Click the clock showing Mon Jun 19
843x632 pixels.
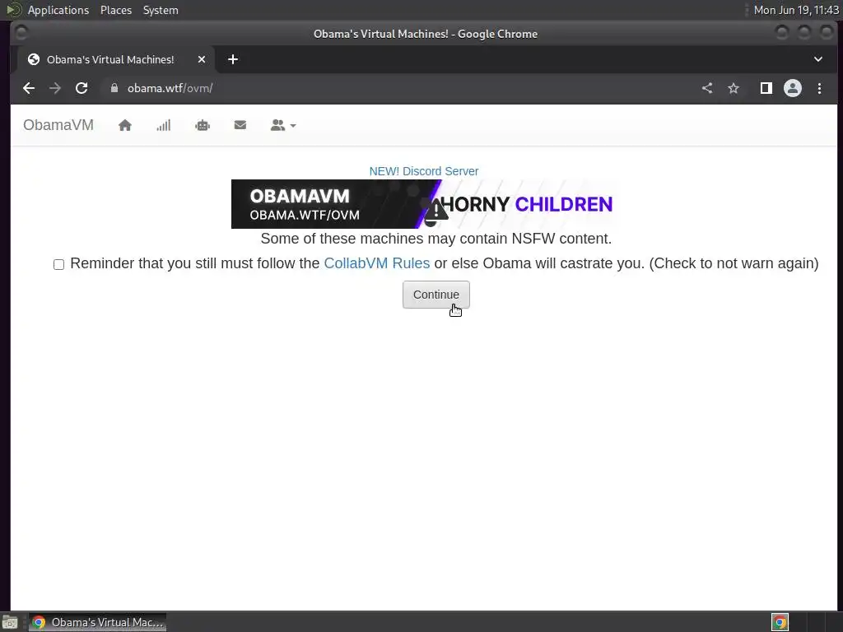796,10
